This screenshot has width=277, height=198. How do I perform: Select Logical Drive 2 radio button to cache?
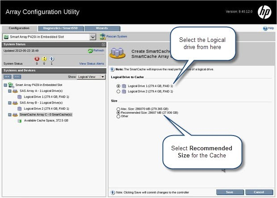click(118, 91)
